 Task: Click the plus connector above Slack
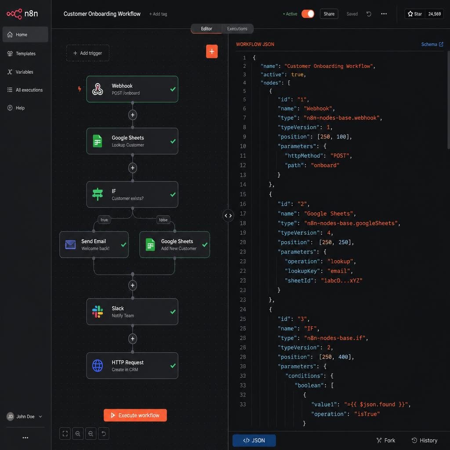(x=133, y=285)
